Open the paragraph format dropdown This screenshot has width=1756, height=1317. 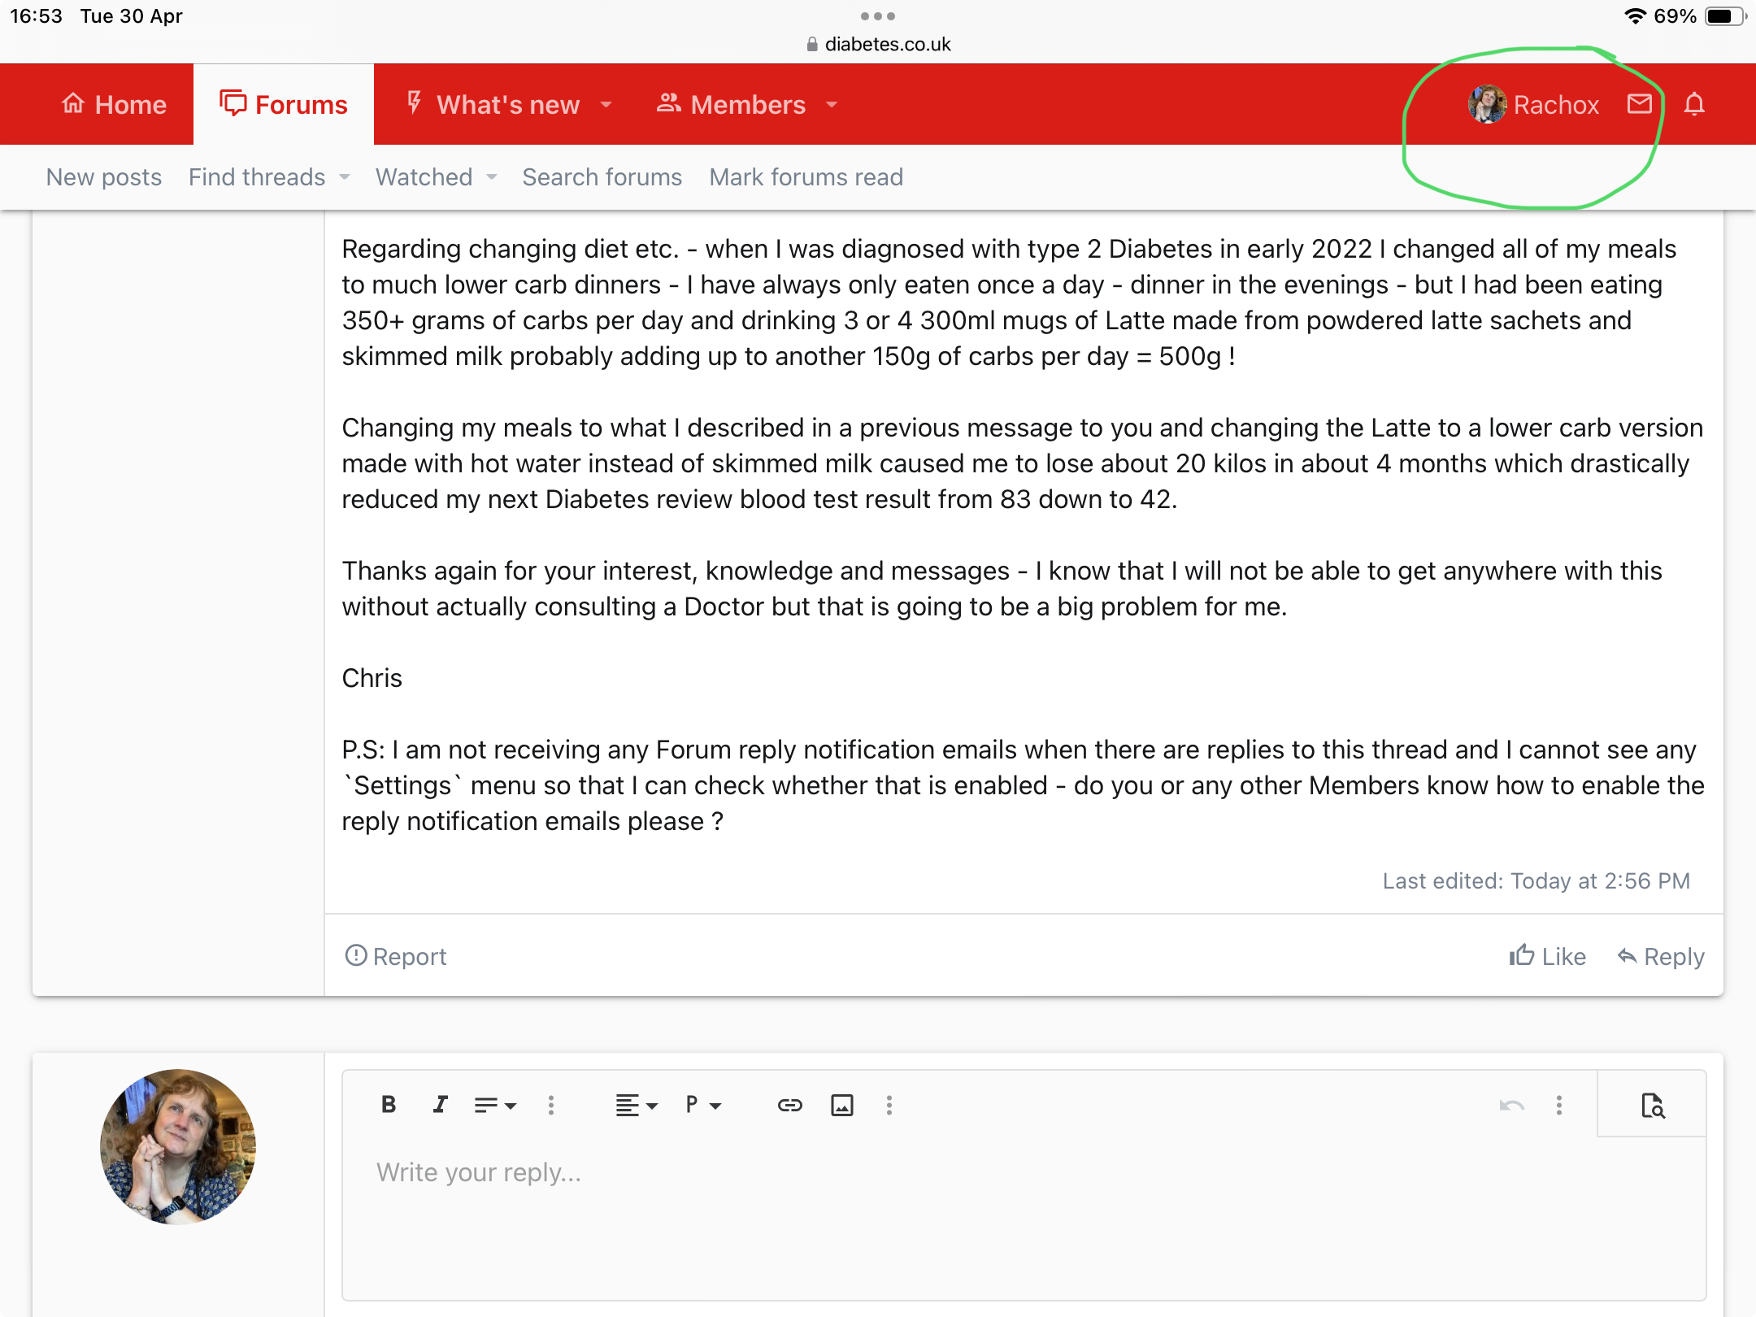703,1105
